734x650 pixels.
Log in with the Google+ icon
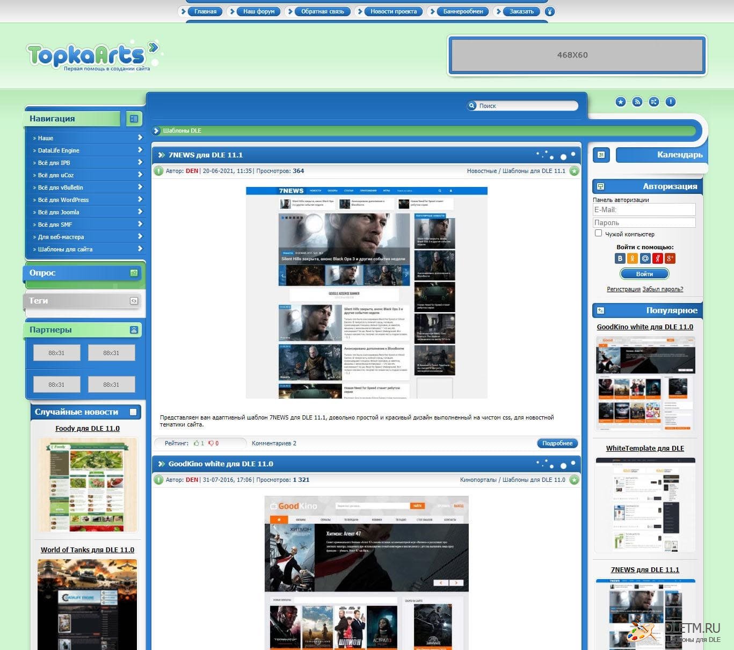[670, 258]
